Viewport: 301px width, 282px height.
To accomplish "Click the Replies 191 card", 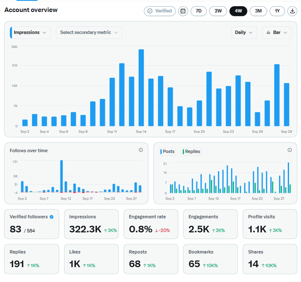I will [32, 259].
